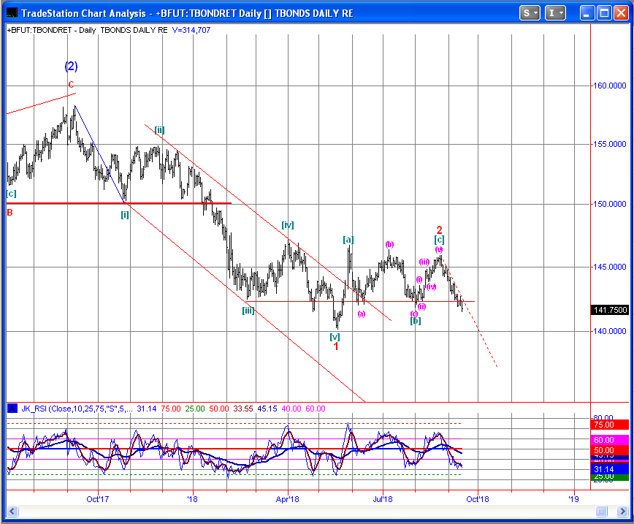
Task: Maximize the Chart Analysis window
Action: pyautogui.click(x=604, y=13)
